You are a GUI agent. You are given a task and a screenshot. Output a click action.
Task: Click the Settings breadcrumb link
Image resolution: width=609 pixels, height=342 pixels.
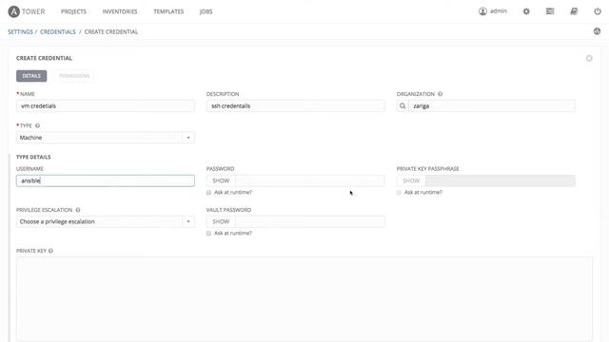coord(20,31)
